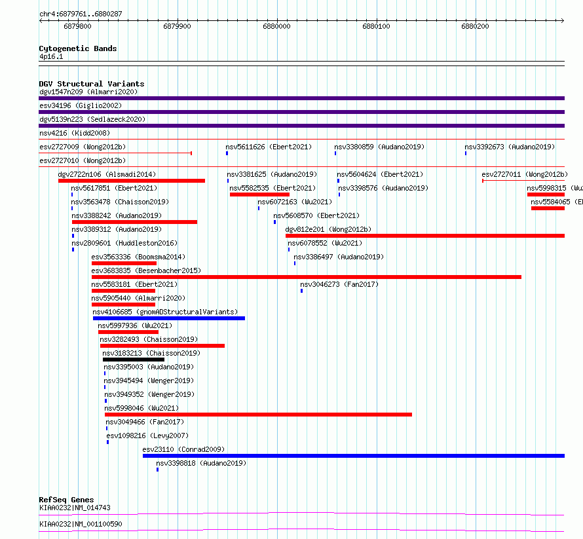Click the nsv4106685 gnomADStructuralVariants blue bar

[169, 318]
